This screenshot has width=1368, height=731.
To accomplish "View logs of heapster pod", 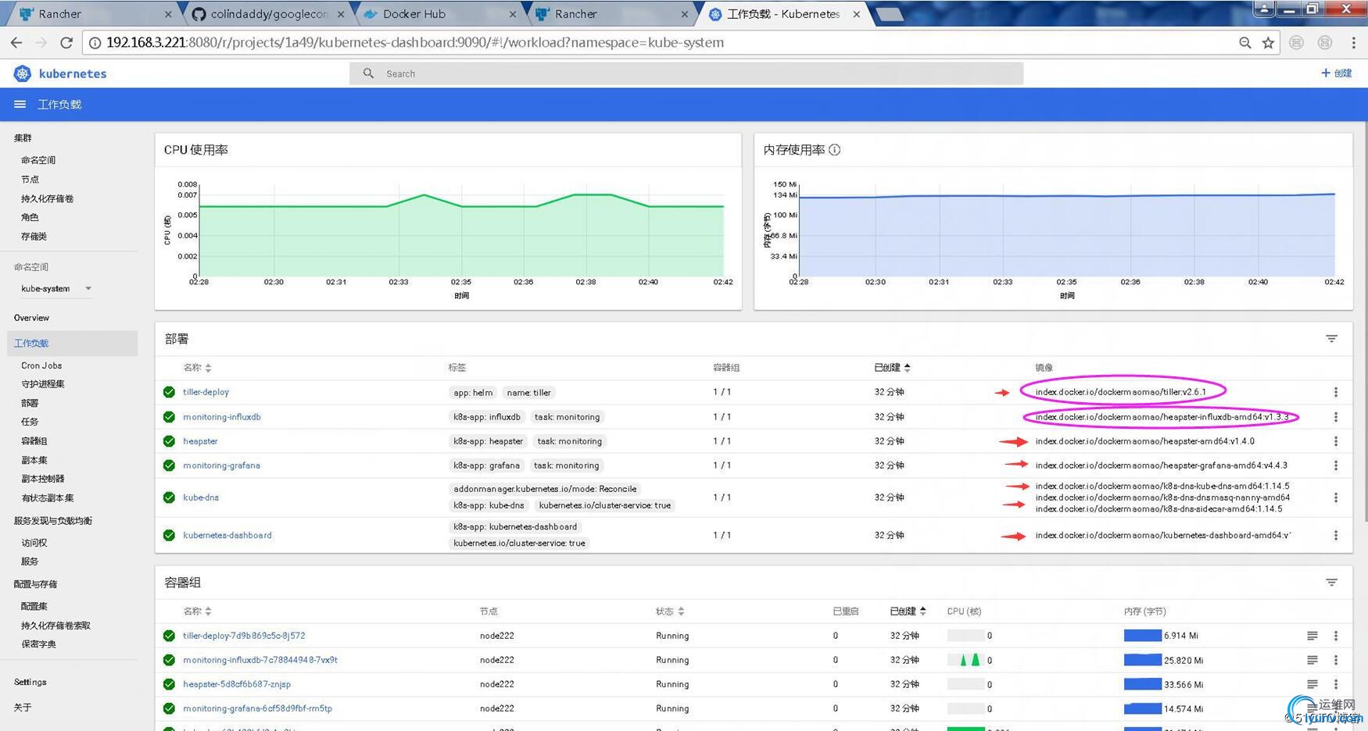I will pos(1312,684).
